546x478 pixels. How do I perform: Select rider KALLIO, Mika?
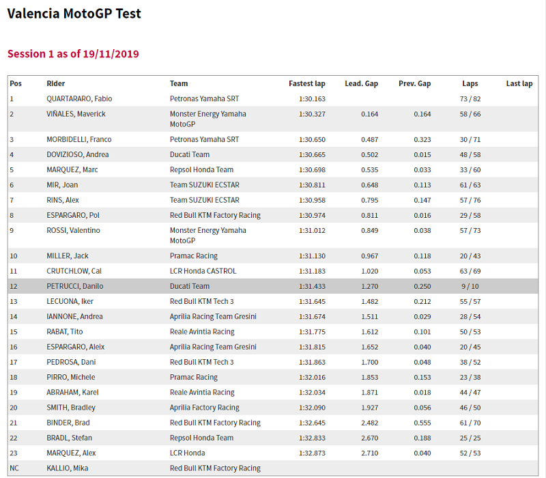click(x=68, y=468)
